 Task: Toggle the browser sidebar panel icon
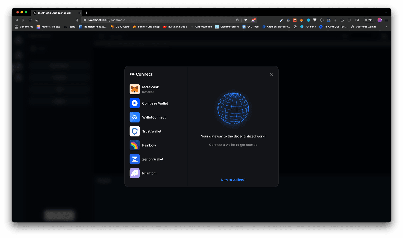coord(349,20)
